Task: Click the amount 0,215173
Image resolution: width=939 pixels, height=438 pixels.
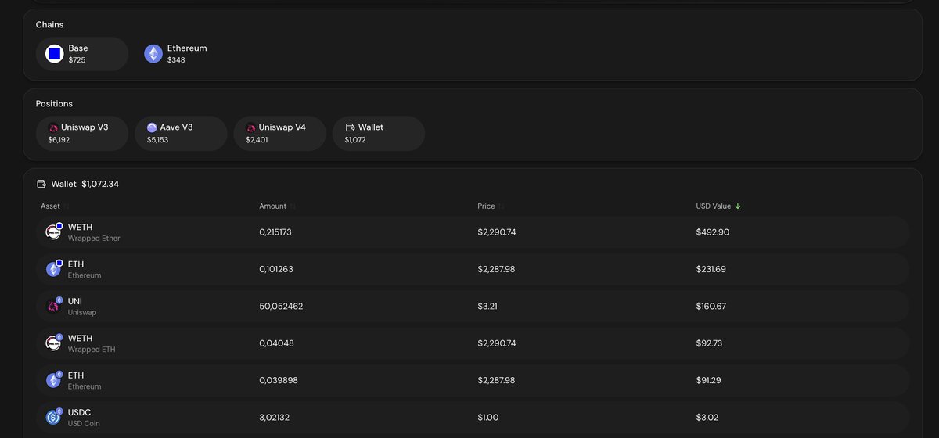Action: tap(275, 232)
